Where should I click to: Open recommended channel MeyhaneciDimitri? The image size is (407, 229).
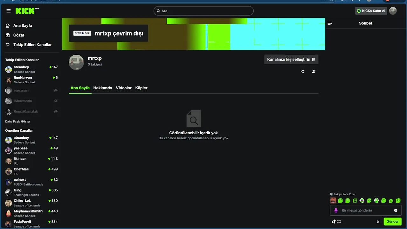31,213
